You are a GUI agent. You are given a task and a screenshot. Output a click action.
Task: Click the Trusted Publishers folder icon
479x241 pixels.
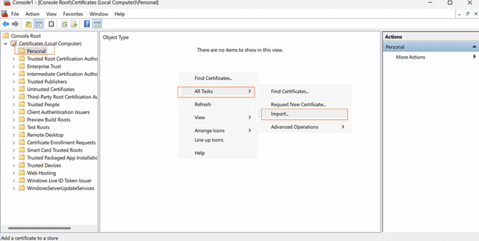tap(21, 81)
